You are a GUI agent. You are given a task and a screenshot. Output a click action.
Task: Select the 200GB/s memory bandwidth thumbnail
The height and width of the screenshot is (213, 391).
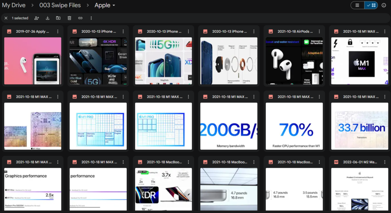229,126
